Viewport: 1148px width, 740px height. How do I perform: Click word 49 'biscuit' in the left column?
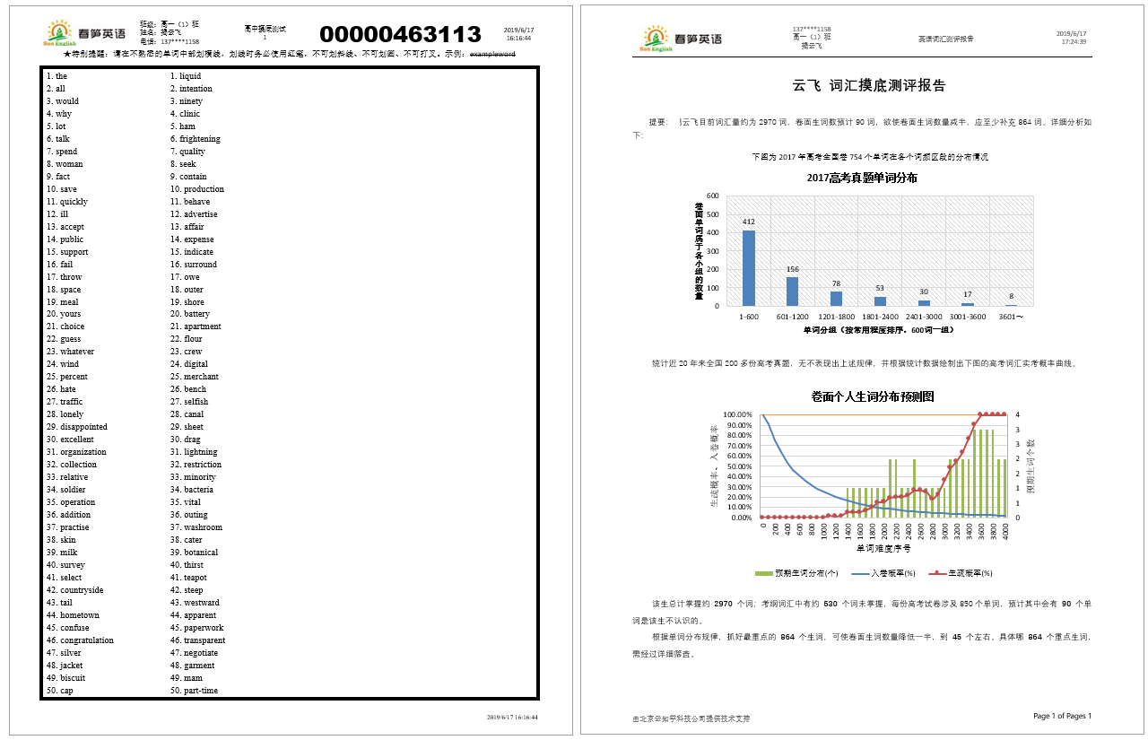pyautogui.click(x=65, y=678)
